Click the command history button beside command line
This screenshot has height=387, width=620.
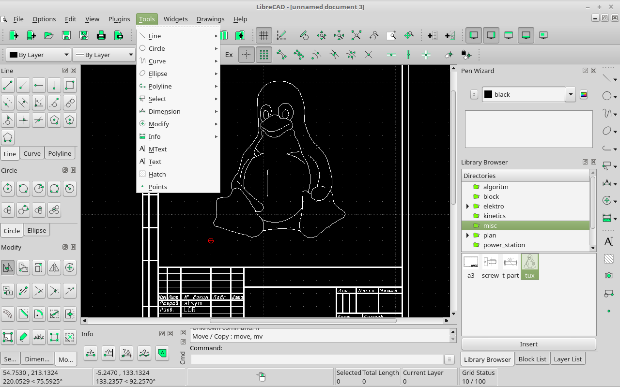coord(449,359)
